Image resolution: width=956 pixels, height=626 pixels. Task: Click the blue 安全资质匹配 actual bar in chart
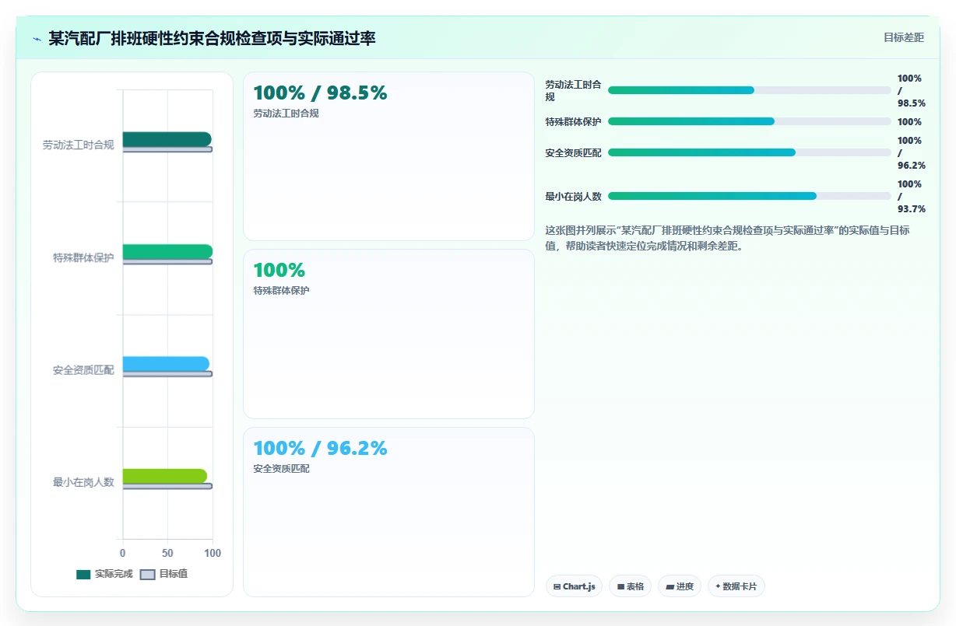[x=166, y=364]
